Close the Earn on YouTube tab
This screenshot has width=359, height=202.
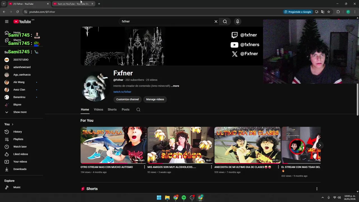(x=92, y=4)
